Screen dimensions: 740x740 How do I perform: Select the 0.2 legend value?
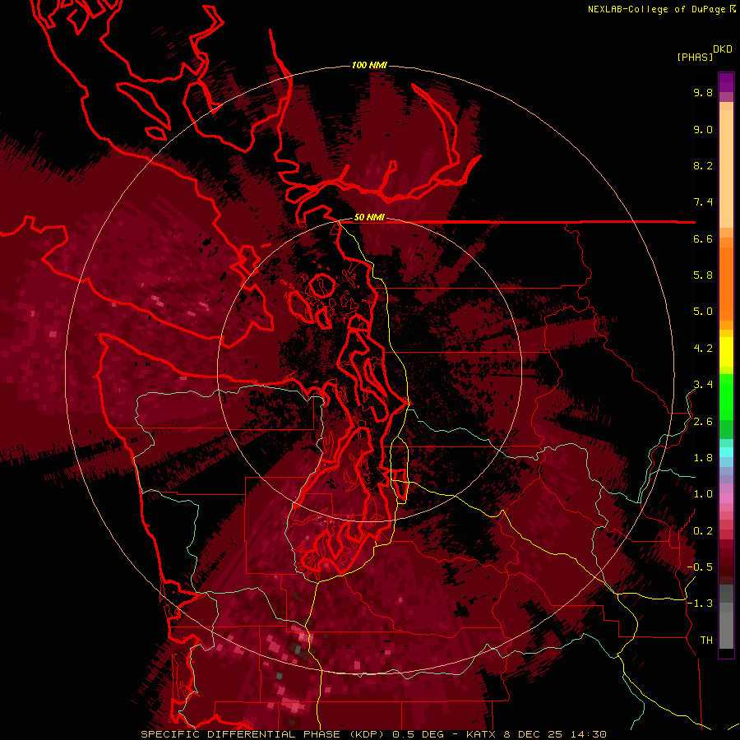click(x=703, y=531)
